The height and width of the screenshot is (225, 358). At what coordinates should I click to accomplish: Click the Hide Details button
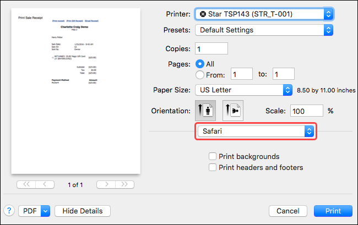(83, 211)
